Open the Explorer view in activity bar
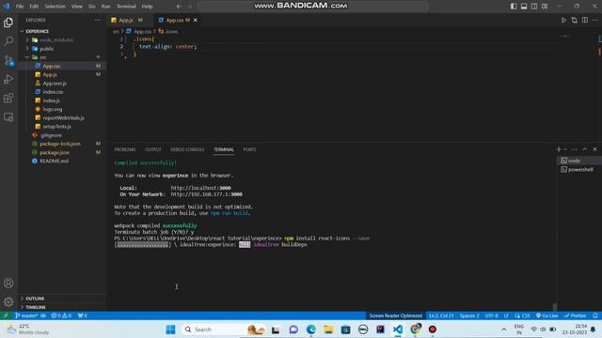 8,23
